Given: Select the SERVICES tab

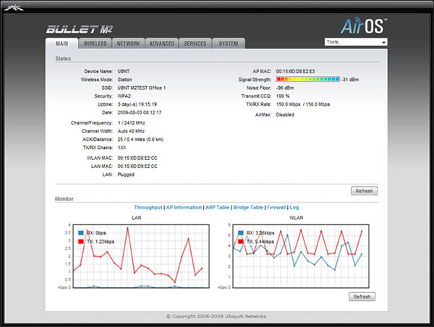Looking at the screenshot, I should click(x=195, y=43).
